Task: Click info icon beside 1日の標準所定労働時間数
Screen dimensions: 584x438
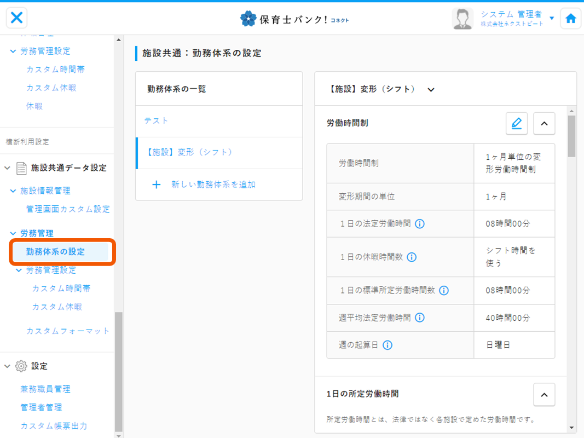Action: tap(444, 290)
